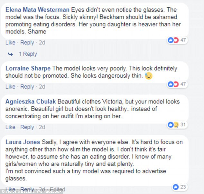Like Agnieszka Cbulak's comment

(10, 127)
